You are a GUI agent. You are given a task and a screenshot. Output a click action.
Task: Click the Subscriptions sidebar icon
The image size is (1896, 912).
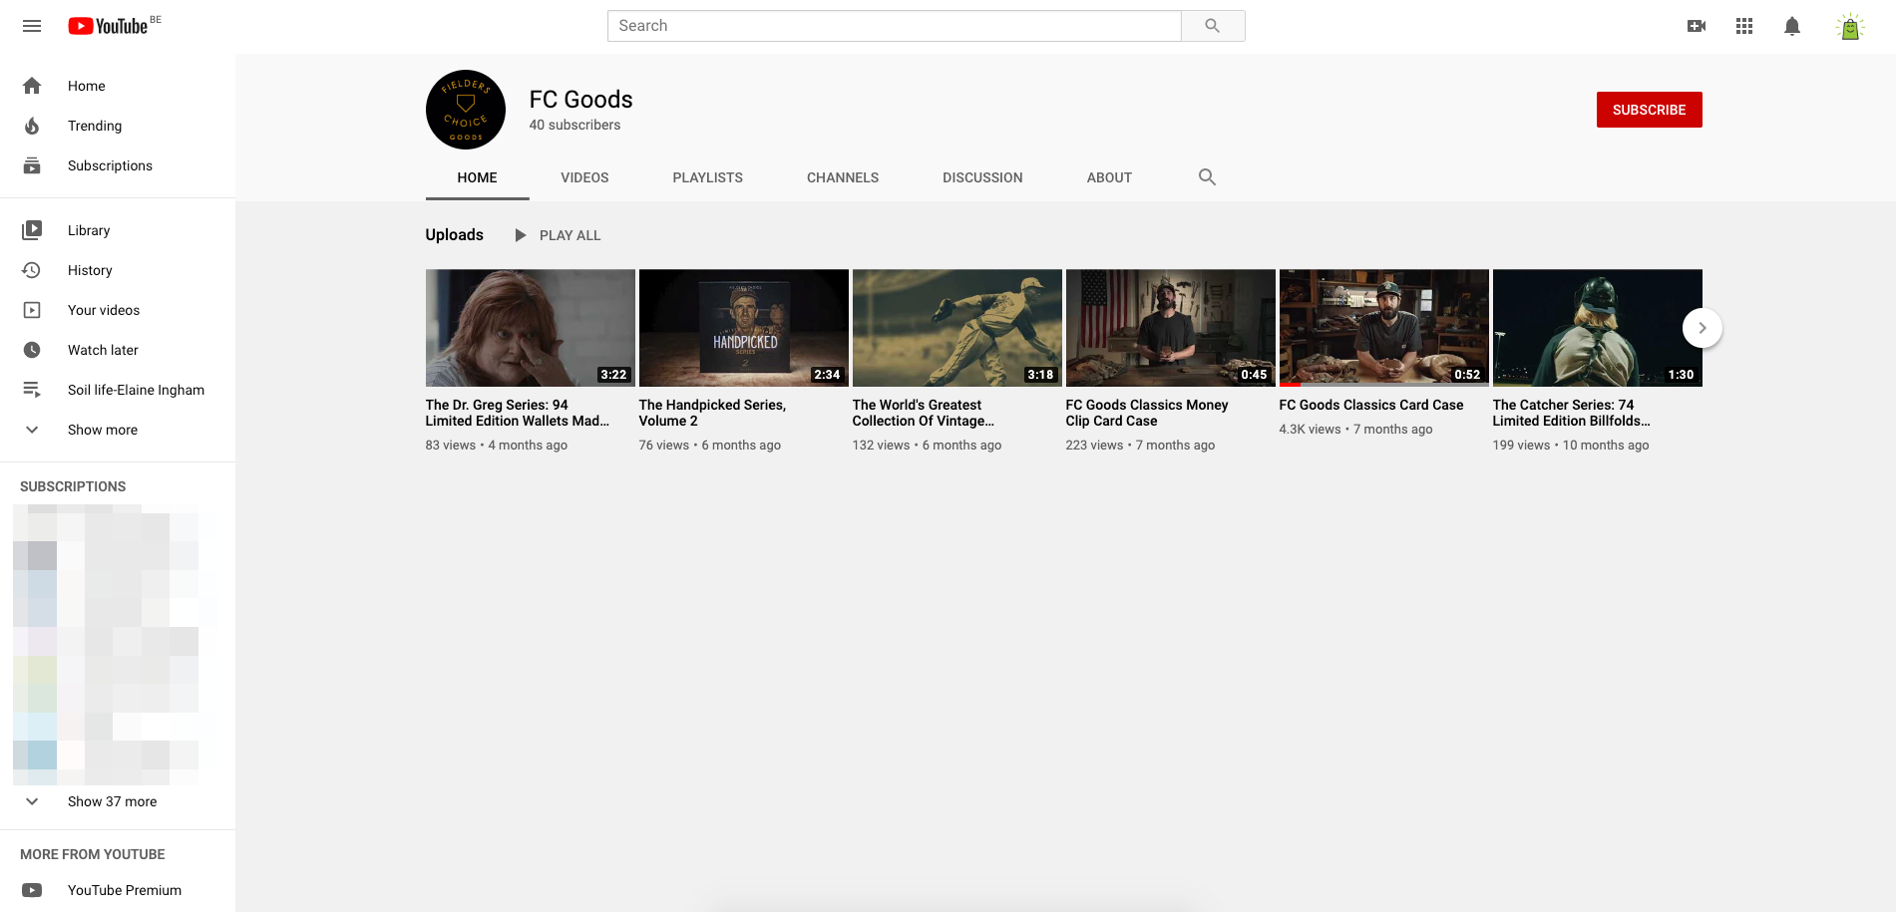pos(32,165)
